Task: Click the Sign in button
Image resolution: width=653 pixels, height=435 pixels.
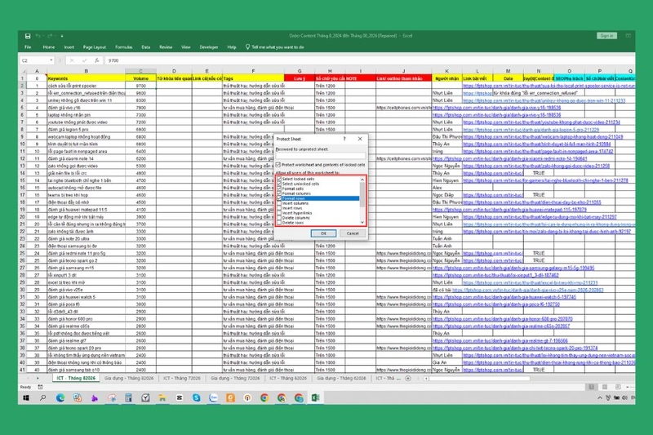Action: point(606,36)
